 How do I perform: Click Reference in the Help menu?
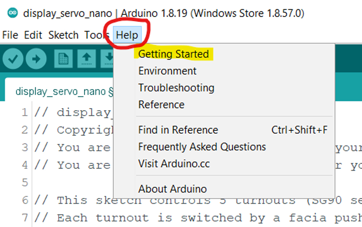point(161,105)
